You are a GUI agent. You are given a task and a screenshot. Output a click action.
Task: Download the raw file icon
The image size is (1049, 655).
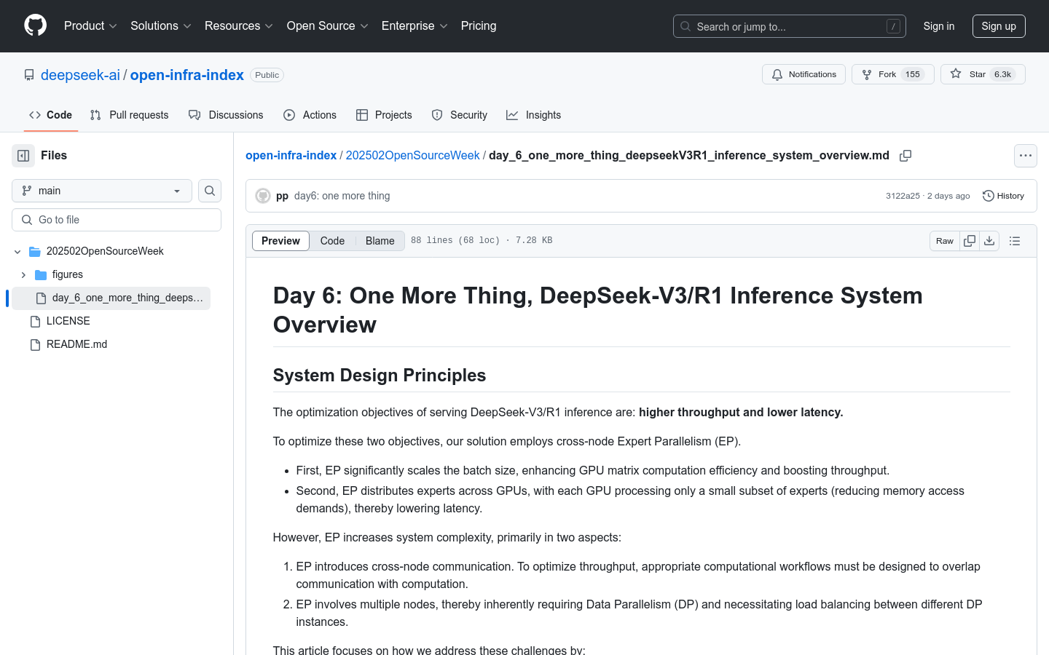pos(989,241)
